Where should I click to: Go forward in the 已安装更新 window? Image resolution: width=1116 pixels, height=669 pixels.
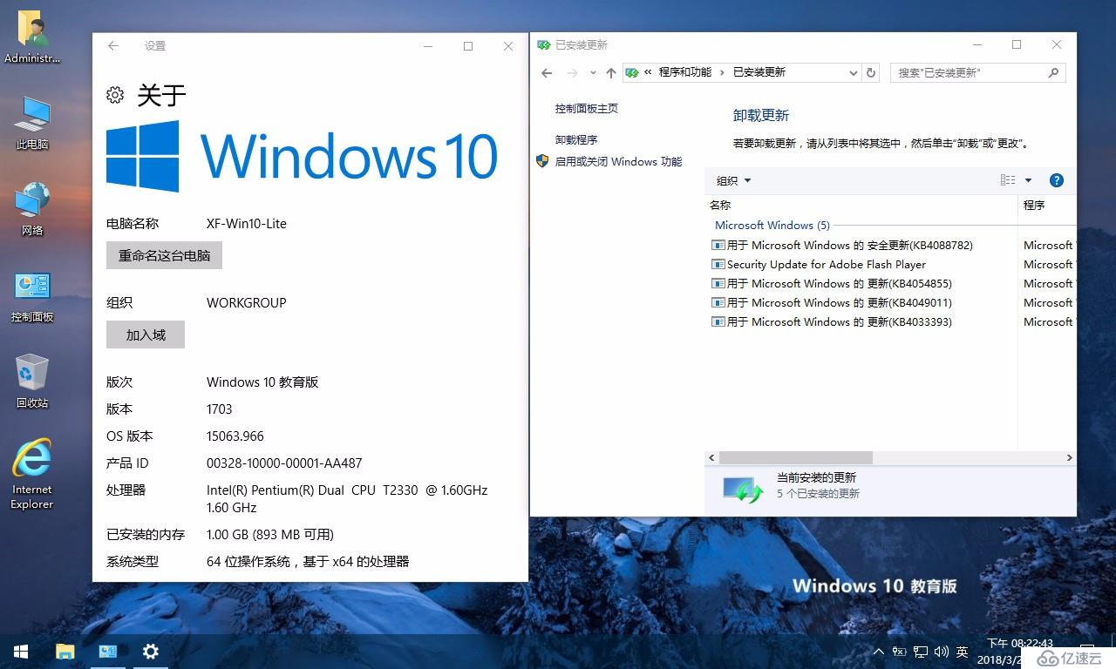(x=572, y=73)
